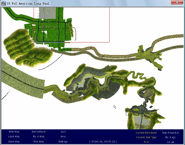Start Run Map
185x145 pixels.
pyautogui.click(x=39, y=142)
